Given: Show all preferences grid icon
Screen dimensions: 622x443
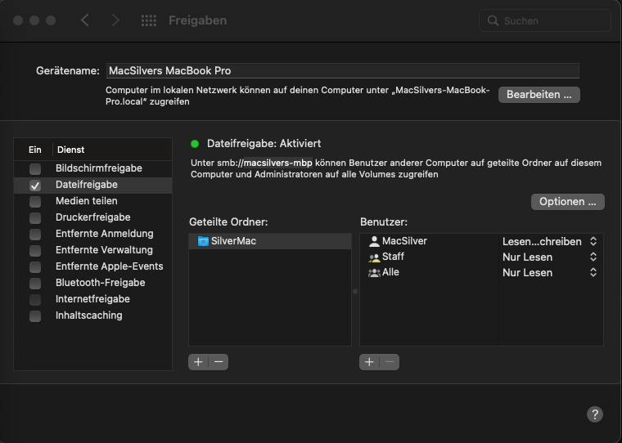Looking at the screenshot, I should point(149,20).
